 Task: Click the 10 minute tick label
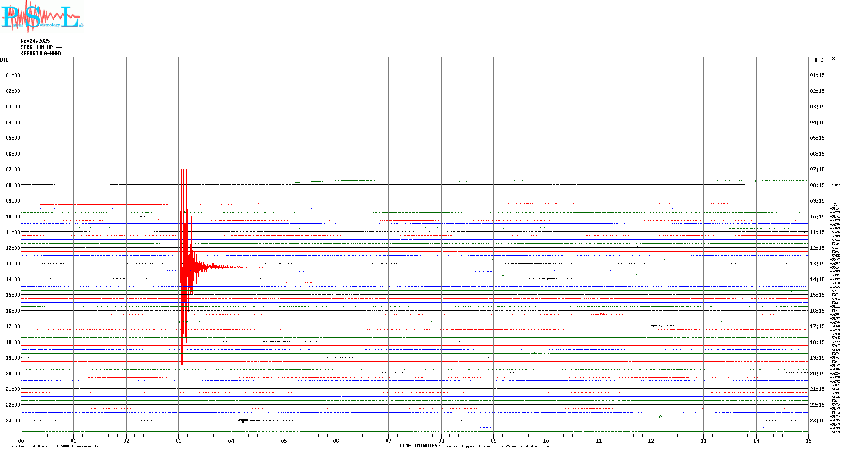pos(546,441)
